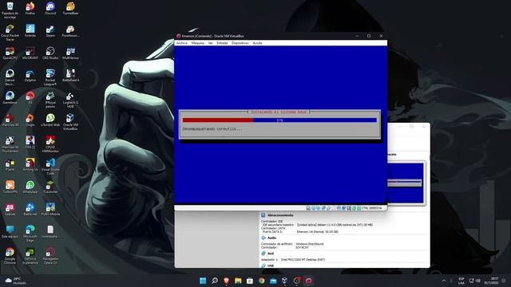The height and width of the screenshot is (287, 511).
Task: Open Mail app from the taskbar
Action: 273,281
